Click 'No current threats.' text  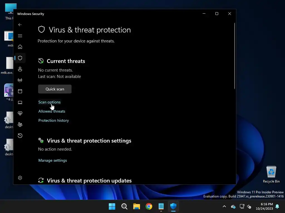[55, 70]
